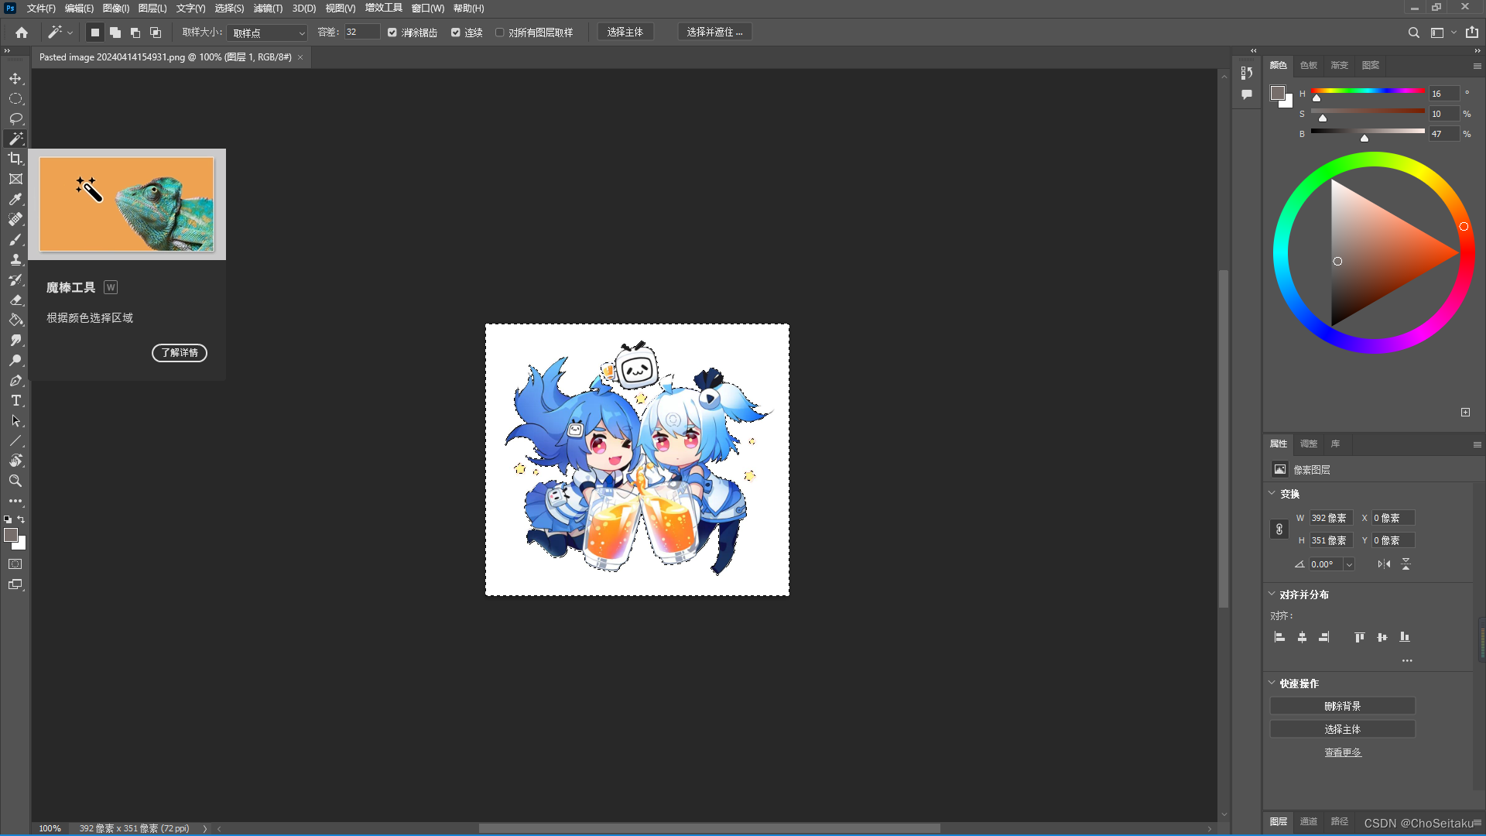Image resolution: width=1486 pixels, height=836 pixels.
Task: Click the 选择主体 quick action button
Action: pyautogui.click(x=1342, y=729)
